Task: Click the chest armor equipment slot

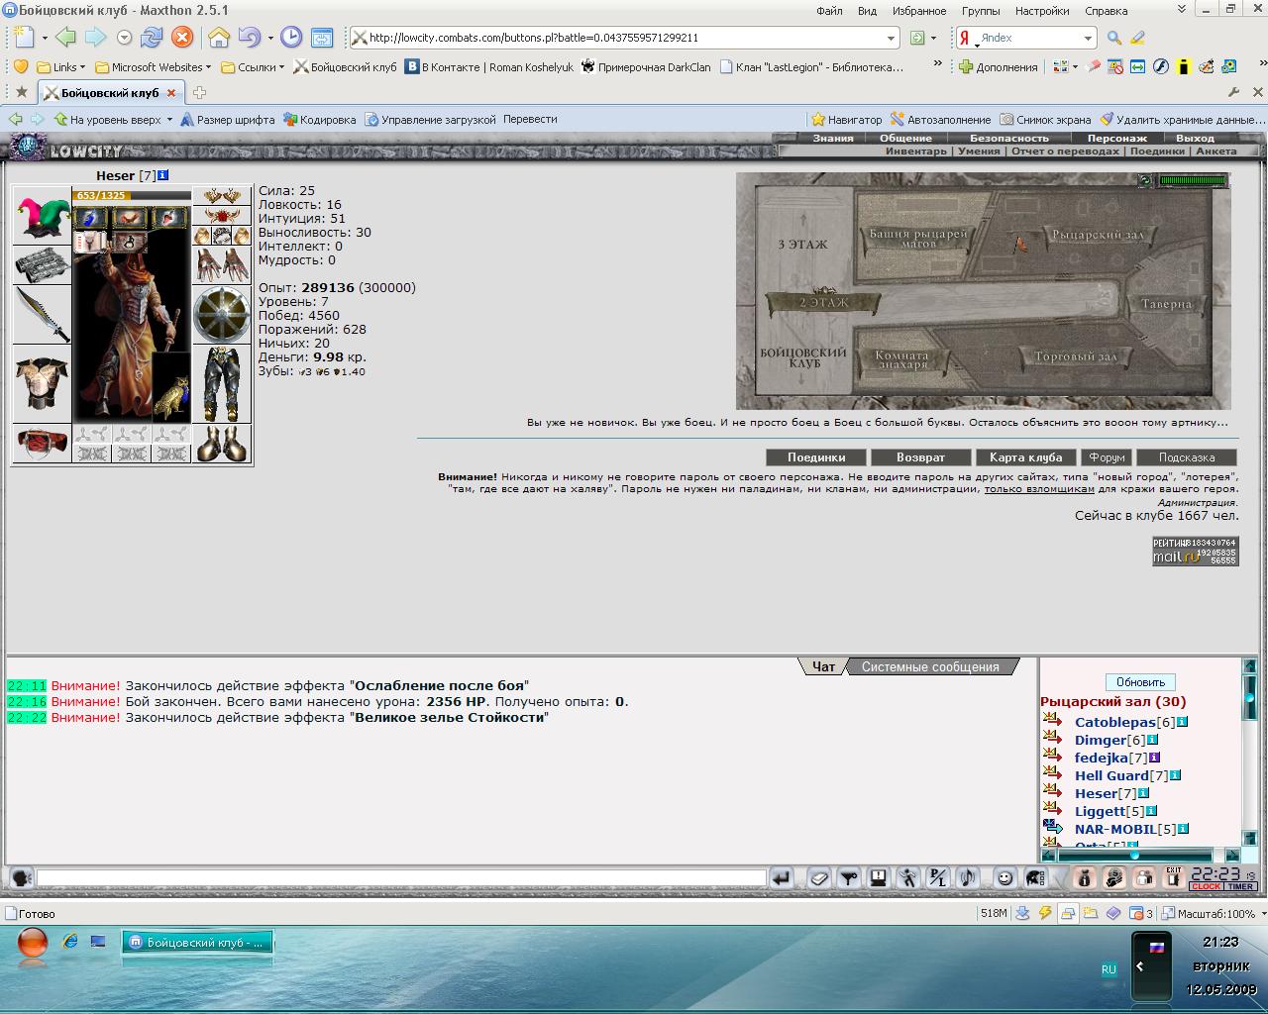Action: 42,384
